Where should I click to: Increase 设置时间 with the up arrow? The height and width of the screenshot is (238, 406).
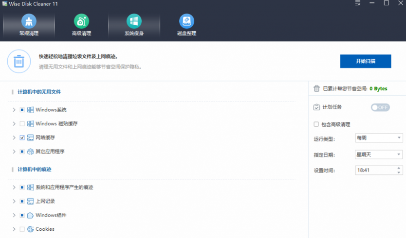[399, 168]
